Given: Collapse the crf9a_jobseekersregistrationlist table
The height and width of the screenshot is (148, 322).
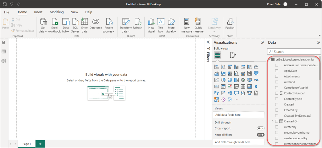Looking at the screenshot, I should [x=269, y=60].
